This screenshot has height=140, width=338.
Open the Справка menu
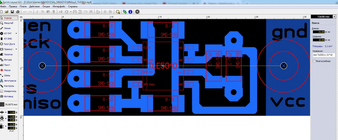tap(73, 6)
